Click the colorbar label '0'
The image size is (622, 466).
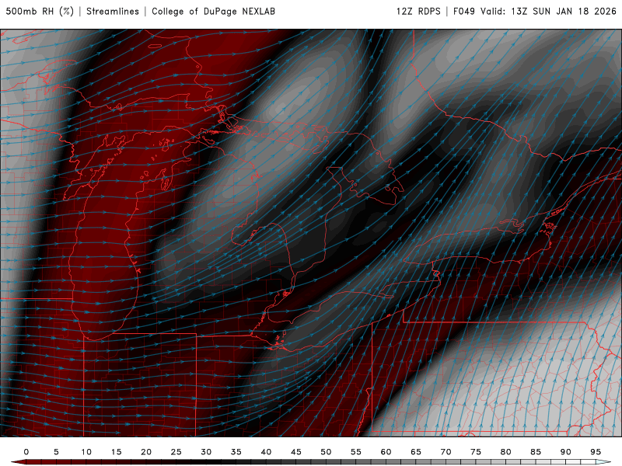click(26, 452)
